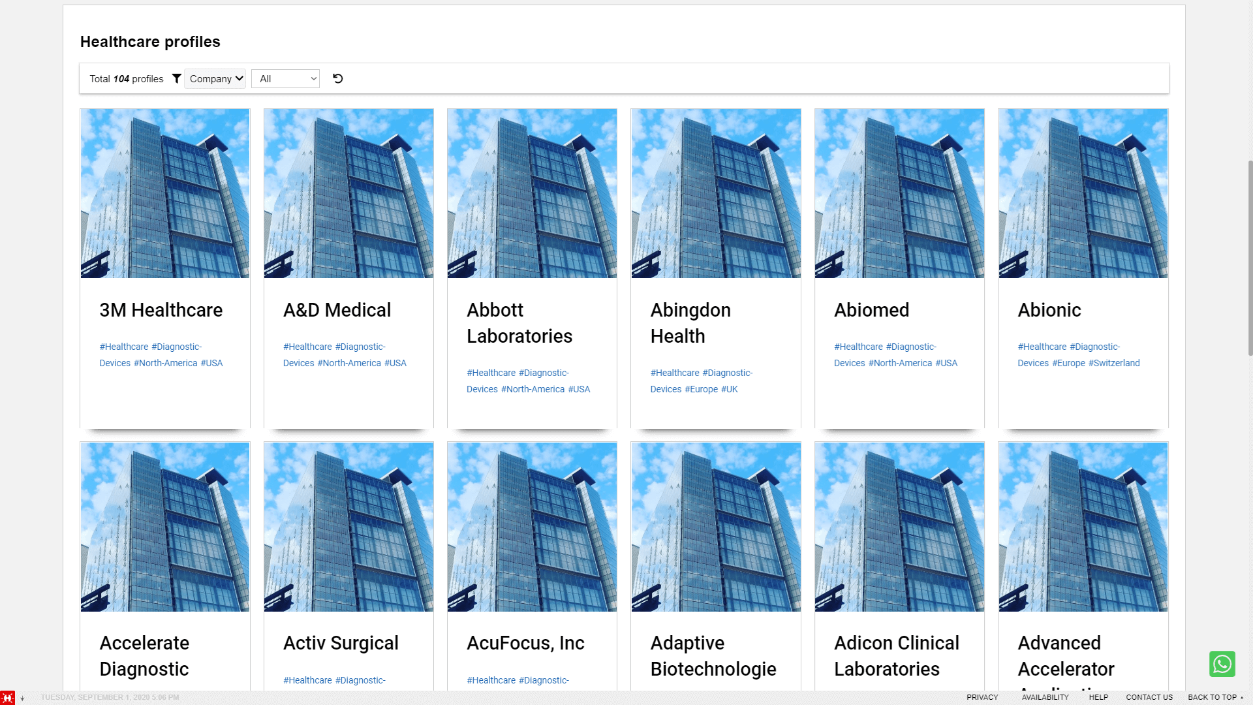Open Accelerate Diagnostic profile title
This screenshot has width=1253, height=705.
pyautogui.click(x=144, y=656)
